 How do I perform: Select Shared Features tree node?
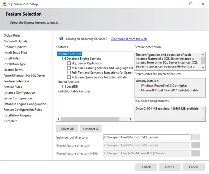[68, 82]
